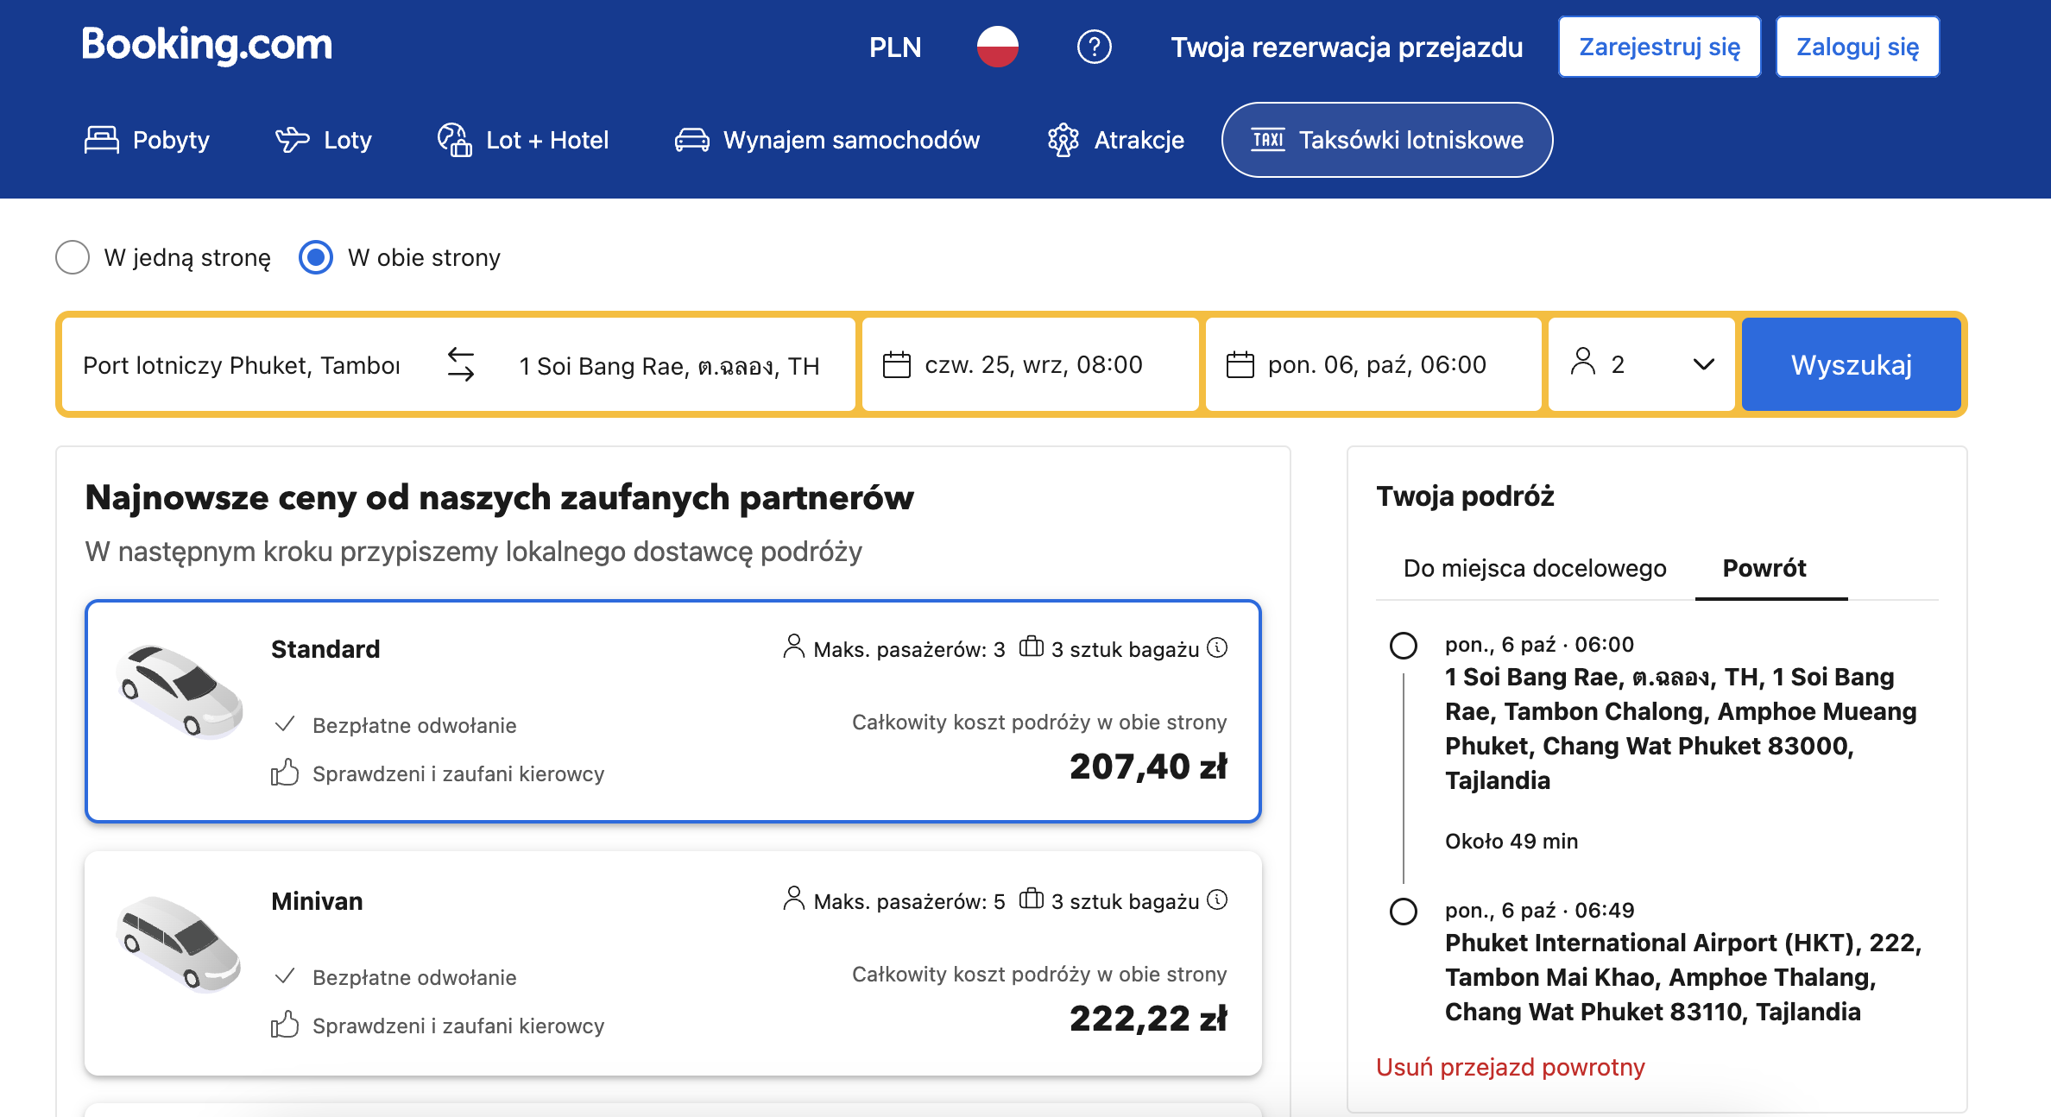The image size is (2051, 1117).
Task: Select language via Polish flag icon
Action: [997, 47]
